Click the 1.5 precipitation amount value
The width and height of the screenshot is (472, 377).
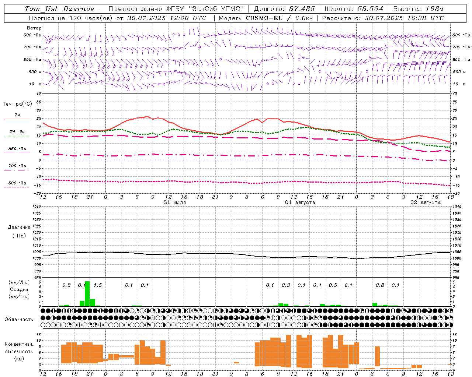click(x=98, y=285)
